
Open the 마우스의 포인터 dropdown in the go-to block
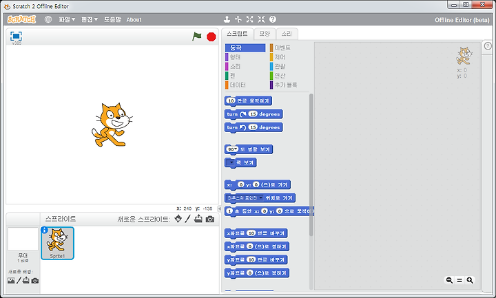coord(245,198)
